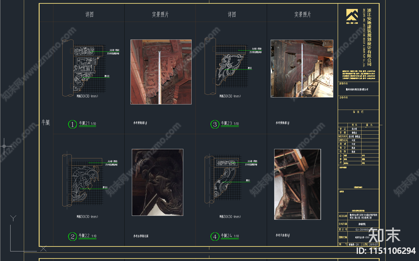The image size is (419, 261).
Task: Select the 厚80 annotation in drawing 4
Action: pyautogui.click(x=248, y=180)
